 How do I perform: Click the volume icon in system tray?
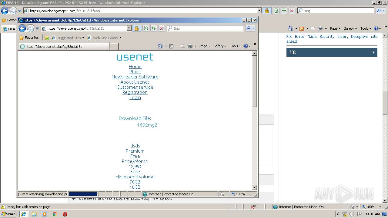coord(352,214)
